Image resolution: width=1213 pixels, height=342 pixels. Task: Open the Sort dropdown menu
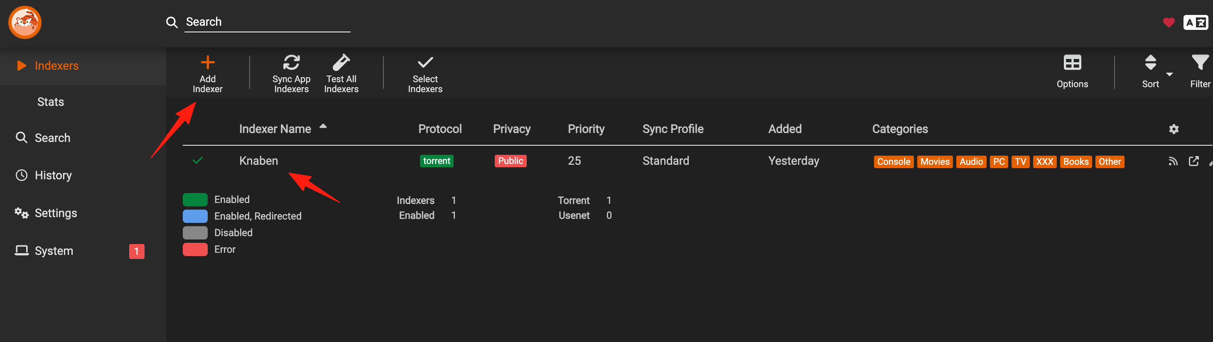1156,71
